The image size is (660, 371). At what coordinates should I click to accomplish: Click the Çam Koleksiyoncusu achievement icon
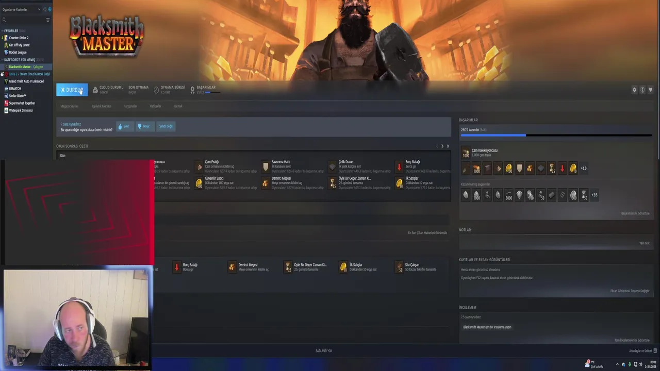pos(465,153)
